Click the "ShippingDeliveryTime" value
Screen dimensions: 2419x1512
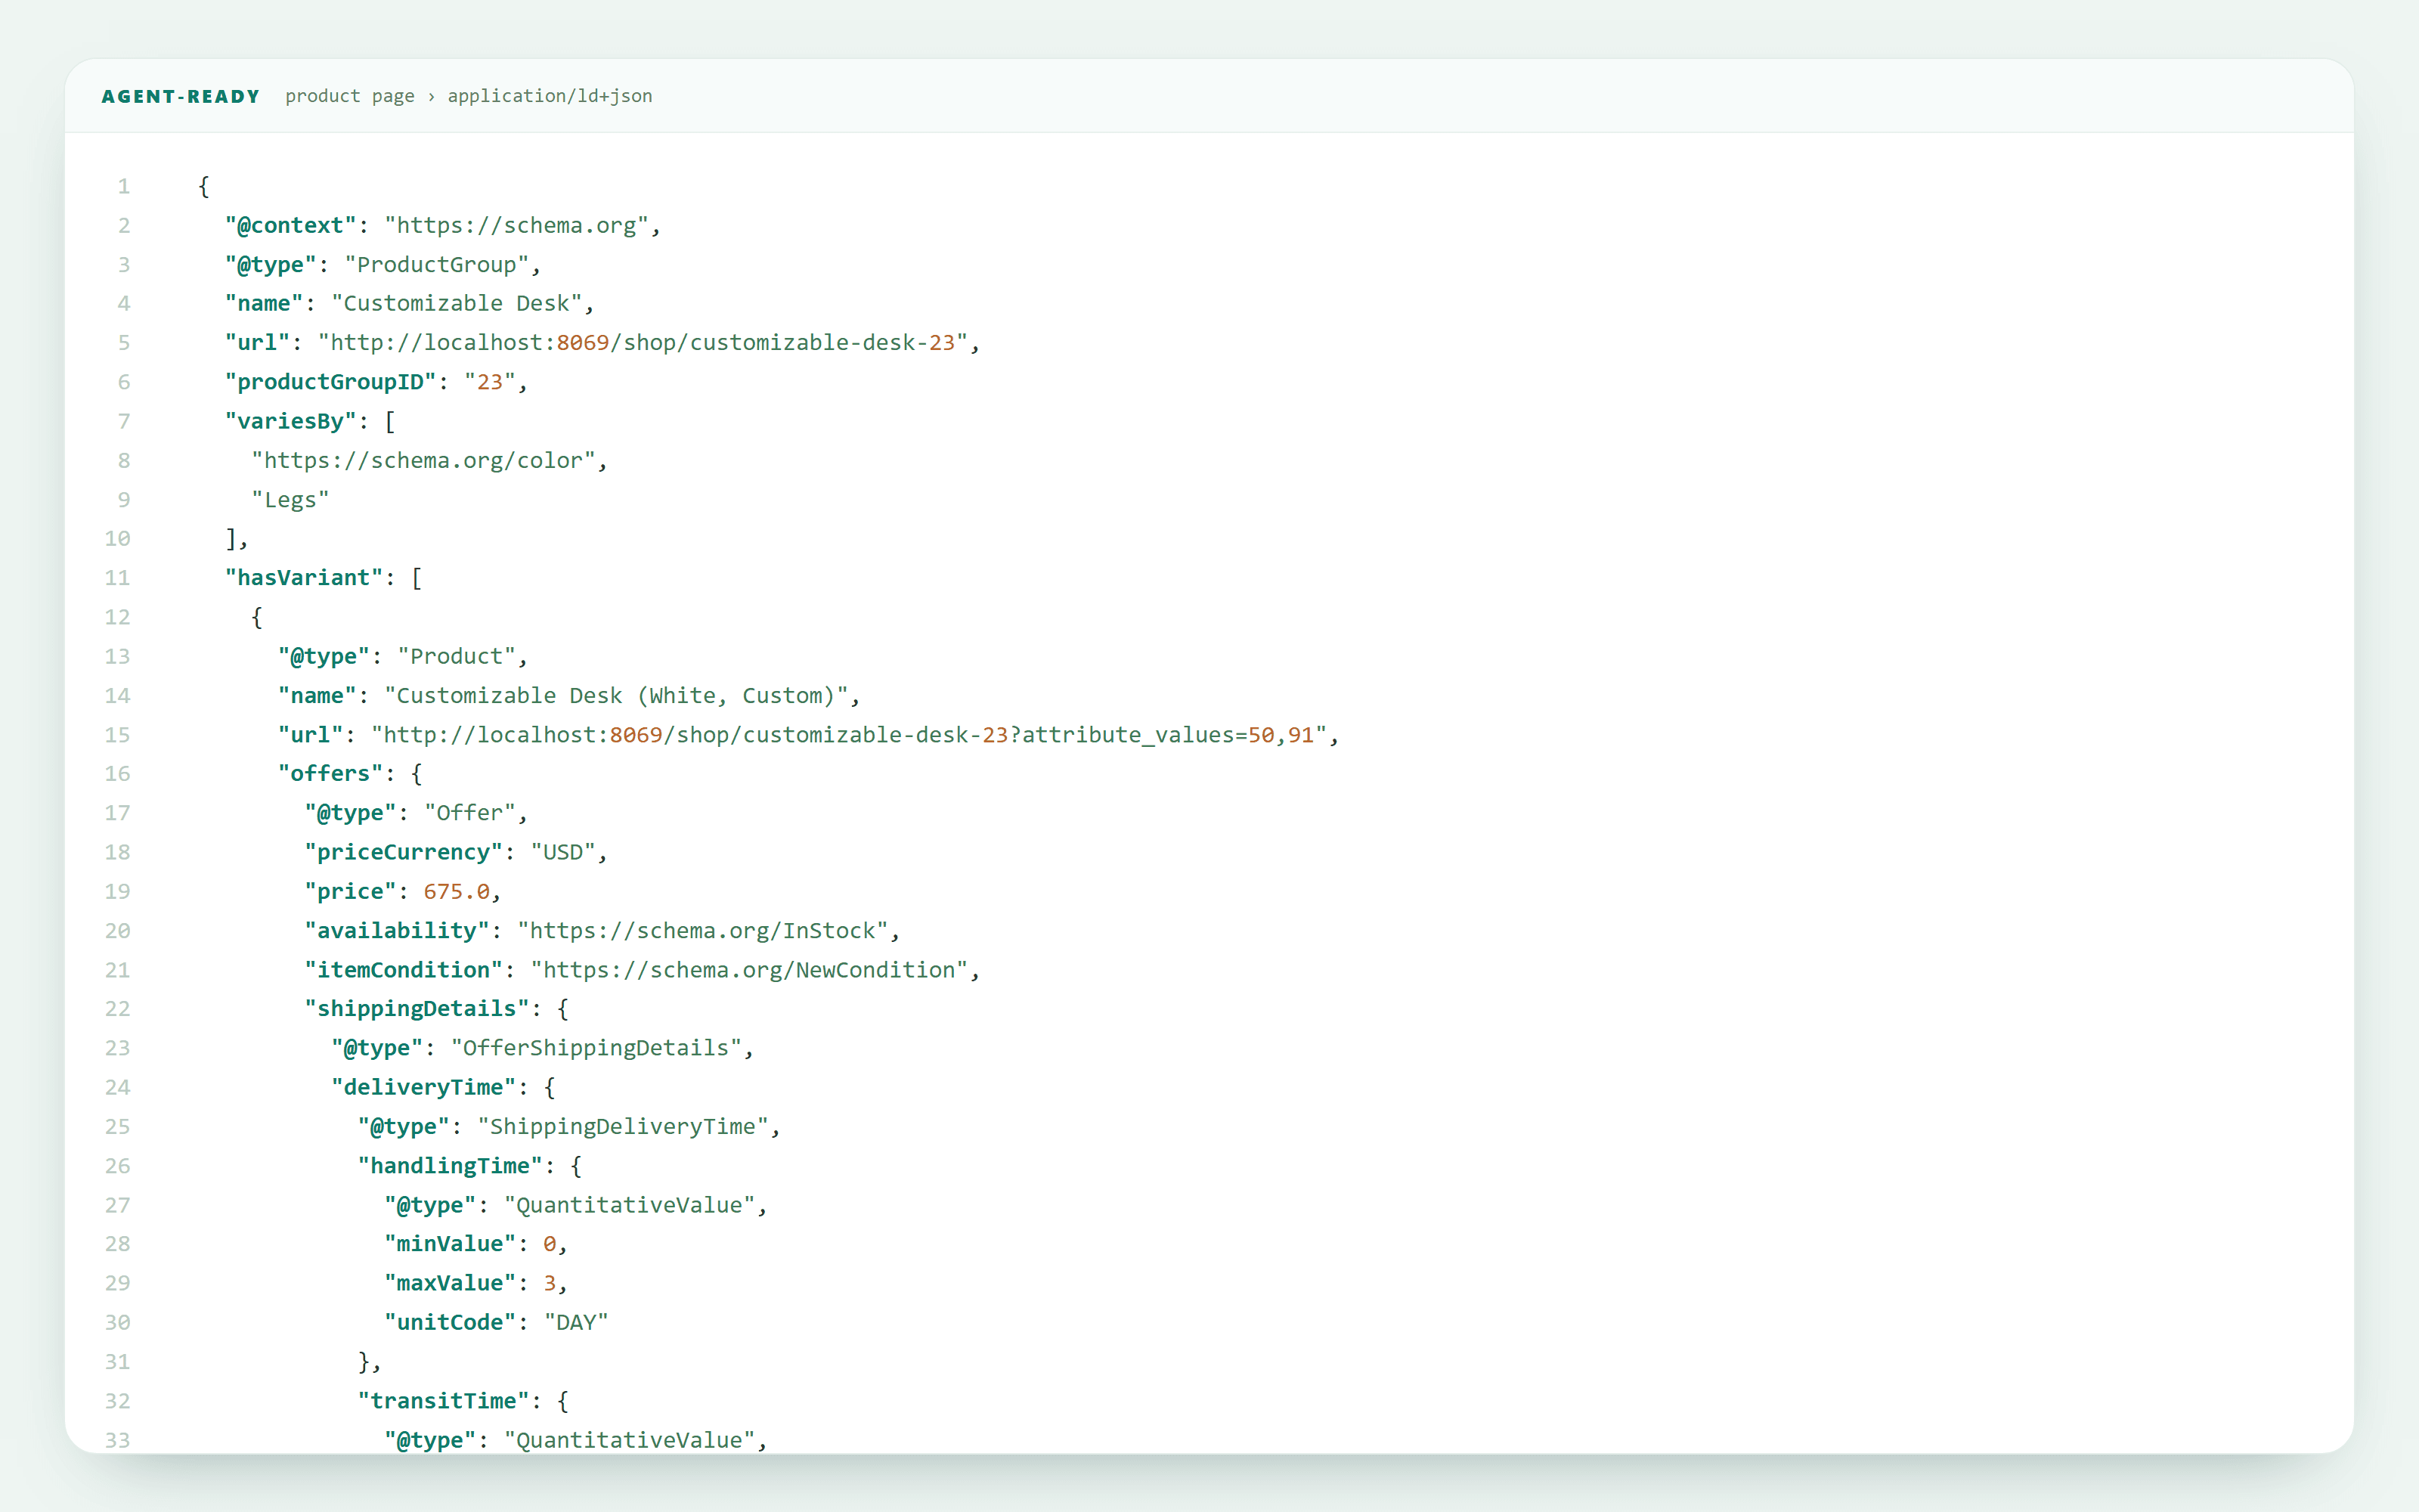623,1126
